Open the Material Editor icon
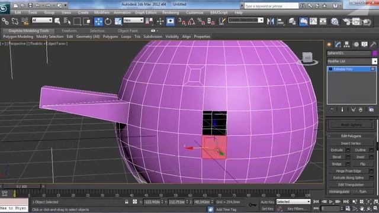Image resolution: width=379 pixels, height=213 pixels. (335, 21)
